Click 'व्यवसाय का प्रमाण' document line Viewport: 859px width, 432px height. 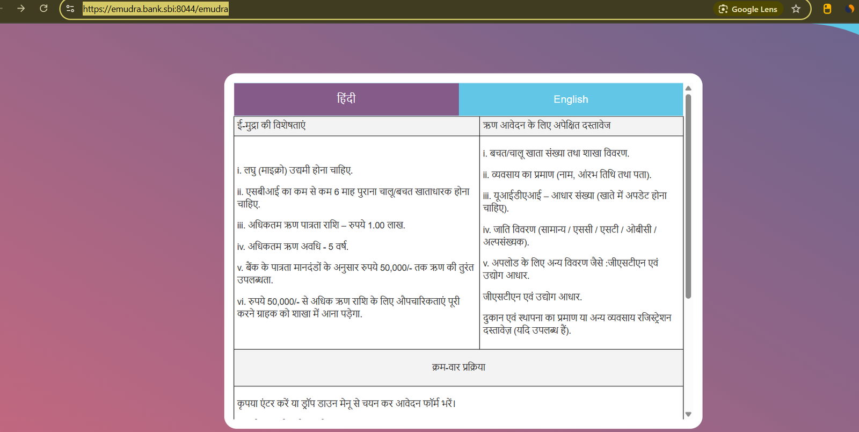click(x=567, y=175)
